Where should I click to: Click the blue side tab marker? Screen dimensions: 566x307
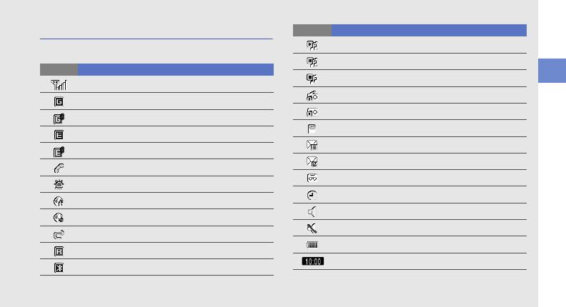tap(549, 72)
